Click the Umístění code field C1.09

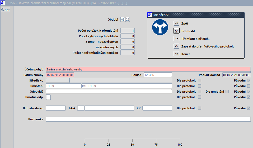(63, 86)
